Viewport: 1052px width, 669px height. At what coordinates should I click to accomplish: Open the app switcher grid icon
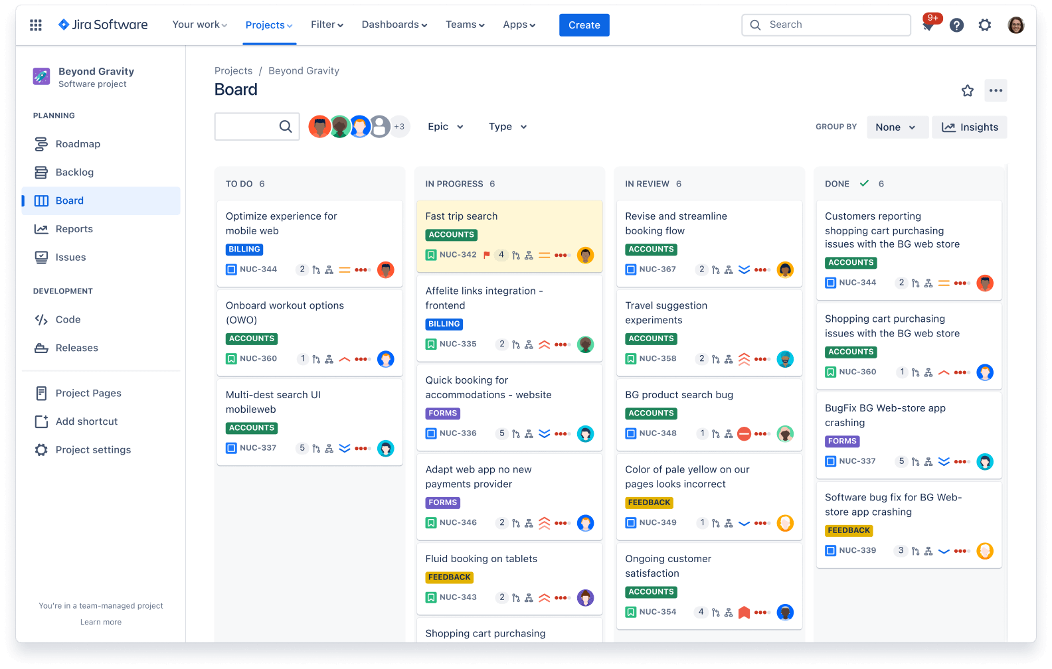(36, 25)
